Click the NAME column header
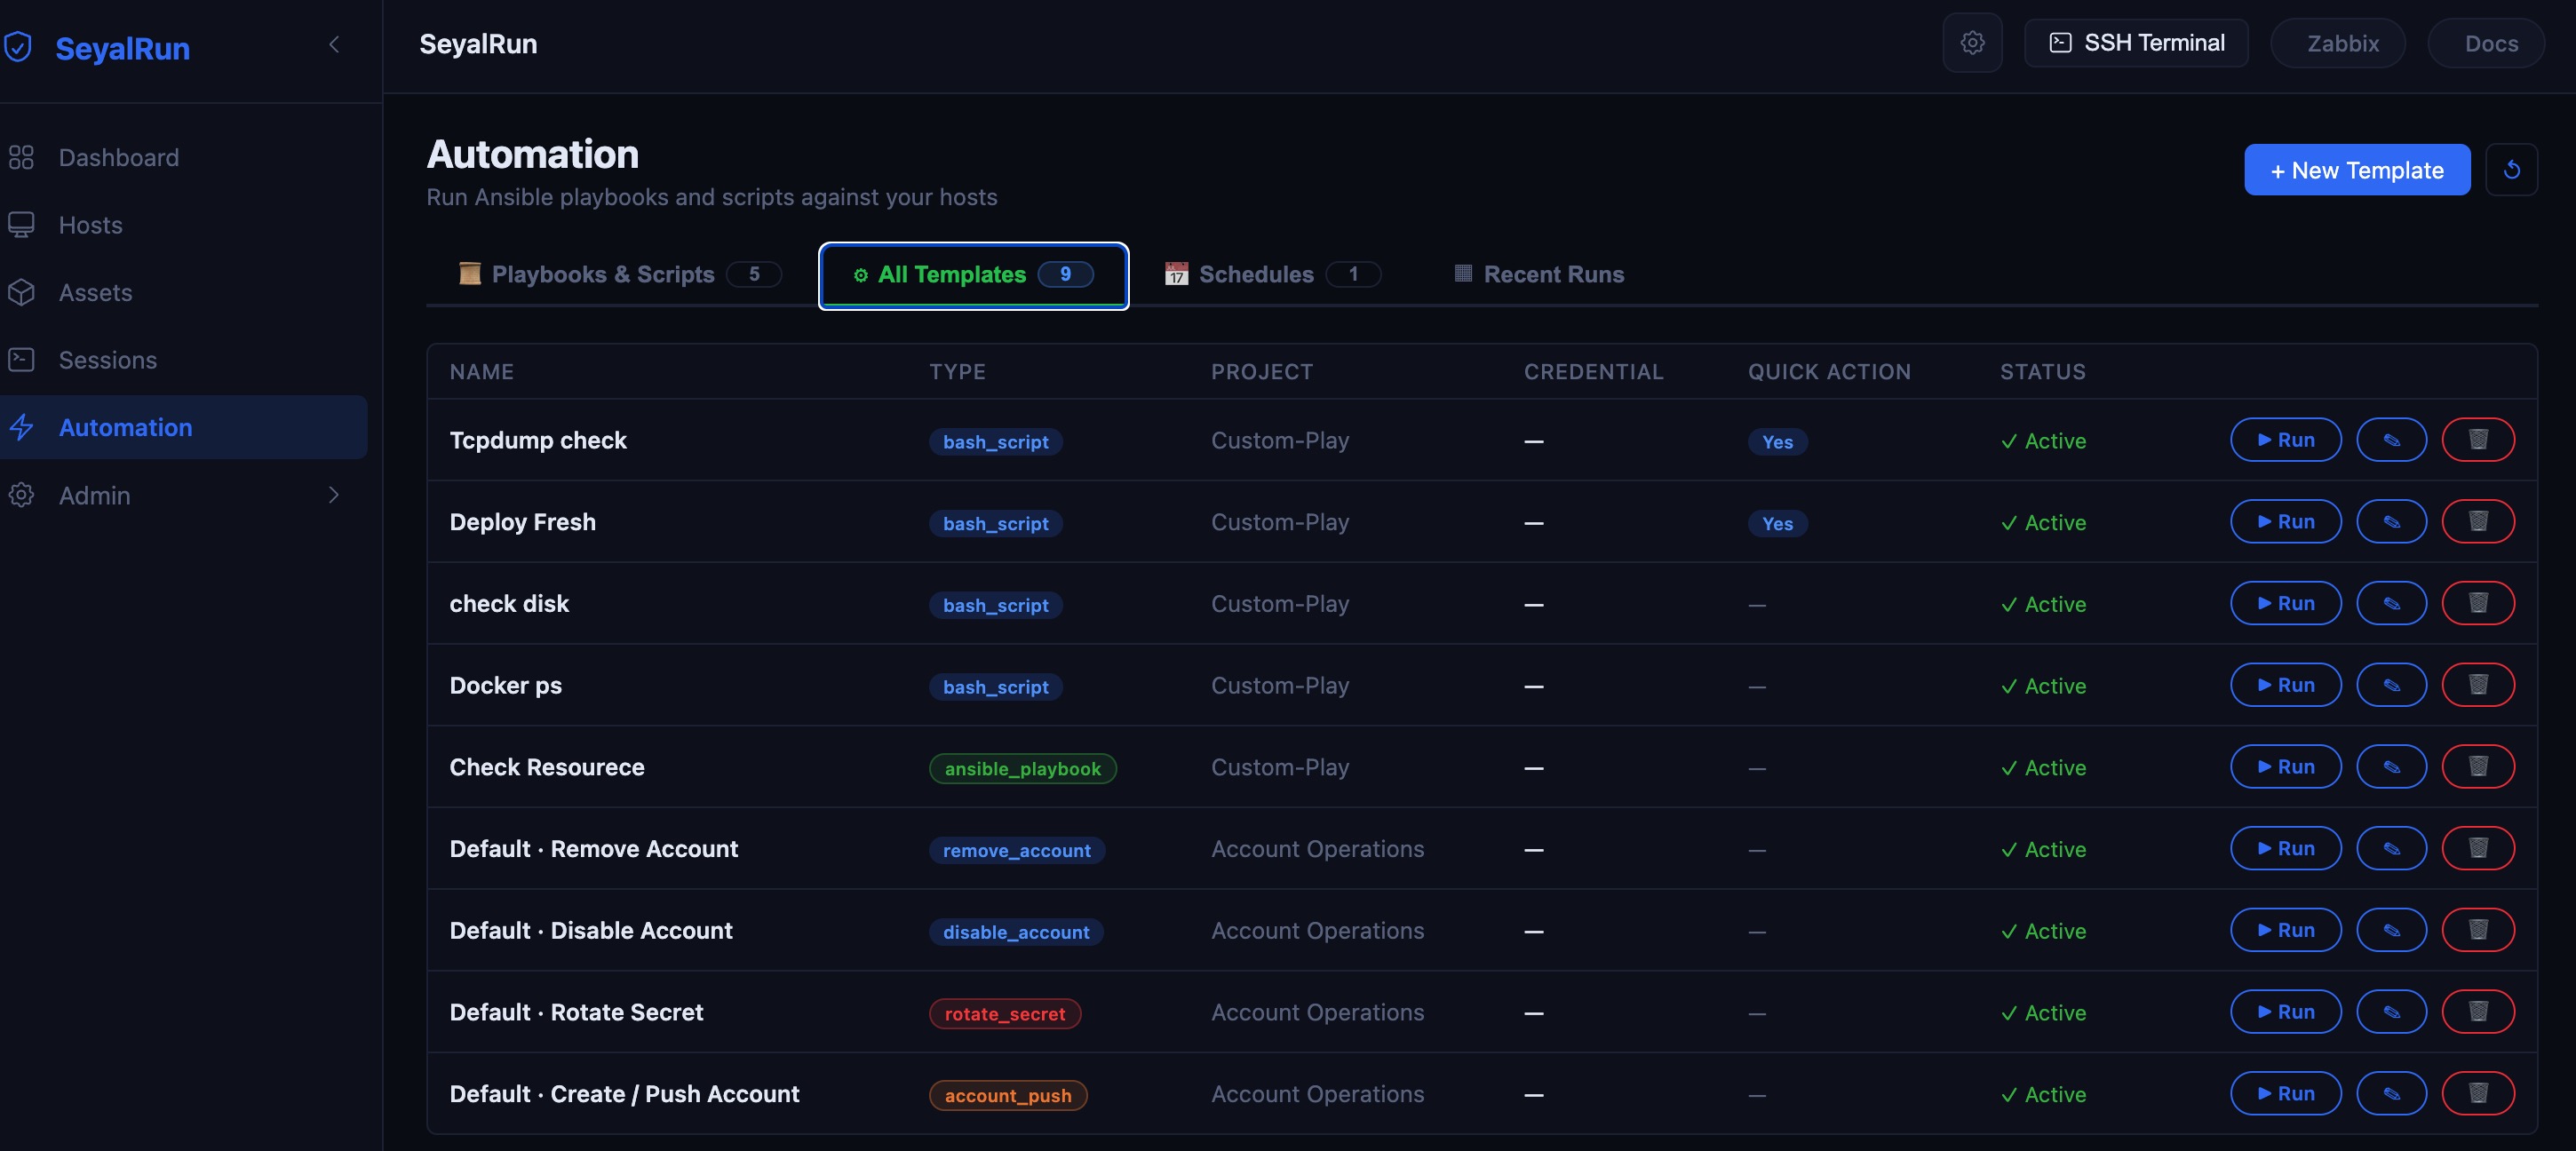Viewport: 2576px width, 1151px height. tap(481, 372)
